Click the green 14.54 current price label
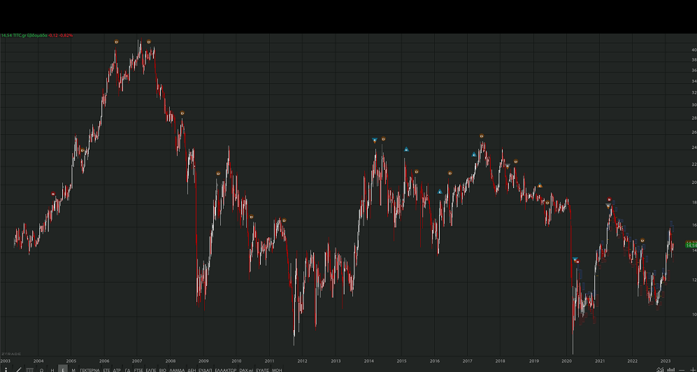The height and width of the screenshot is (372, 697). [x=691, y=245]
